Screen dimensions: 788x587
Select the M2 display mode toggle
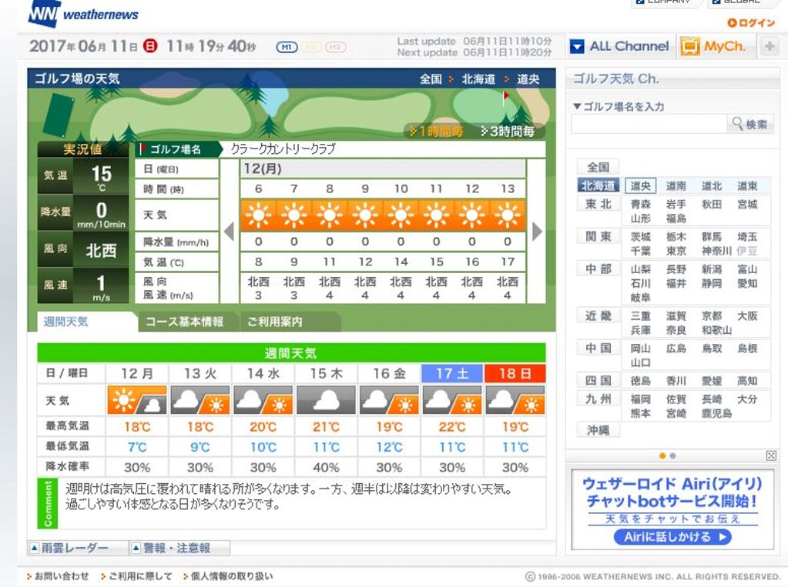coord(311,47)
